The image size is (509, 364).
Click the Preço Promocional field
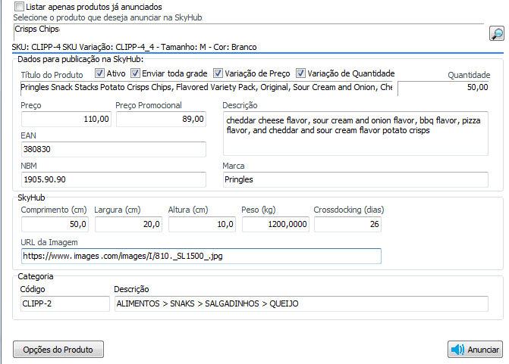161,119
